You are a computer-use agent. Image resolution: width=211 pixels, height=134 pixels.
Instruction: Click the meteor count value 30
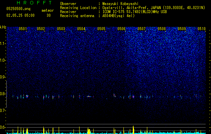[49, 15]
